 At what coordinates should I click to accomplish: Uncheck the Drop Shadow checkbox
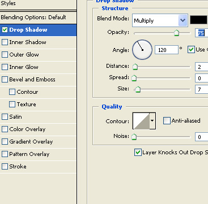point(5,30)
